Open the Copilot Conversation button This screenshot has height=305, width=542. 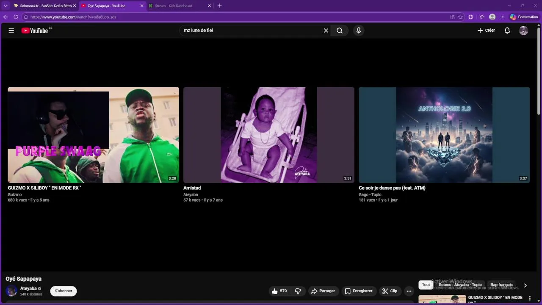(524, 17)
